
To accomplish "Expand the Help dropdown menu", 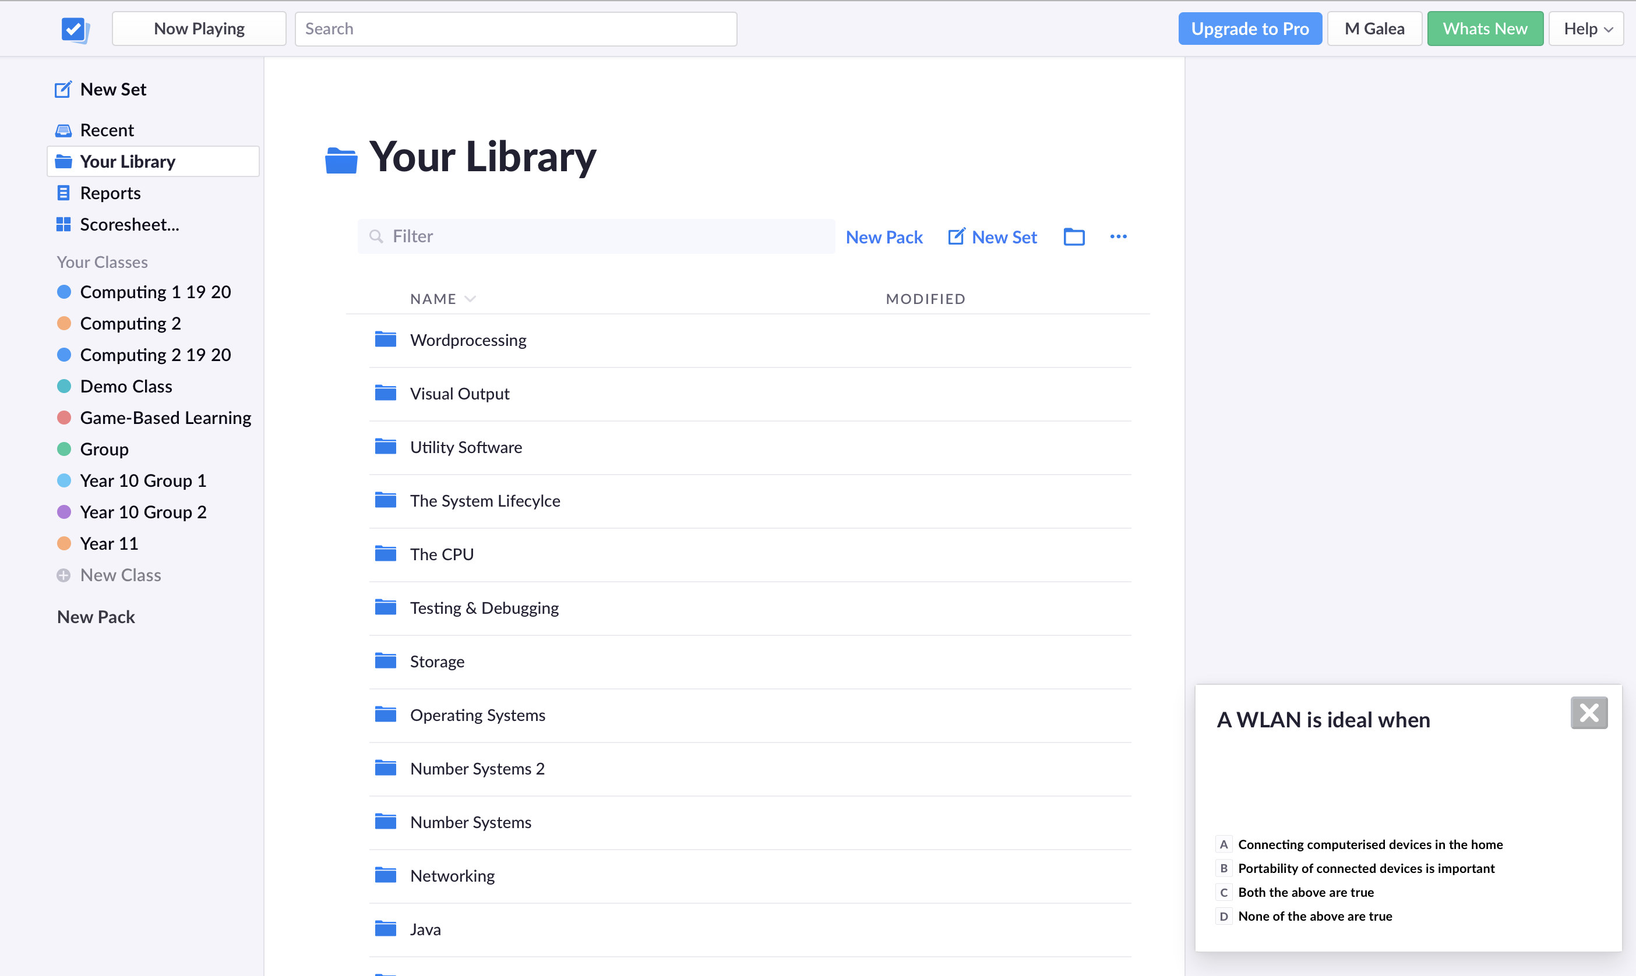I will (1586, 29).
